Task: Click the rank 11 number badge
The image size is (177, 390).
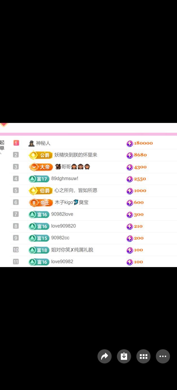Action: tap(16, 262)
